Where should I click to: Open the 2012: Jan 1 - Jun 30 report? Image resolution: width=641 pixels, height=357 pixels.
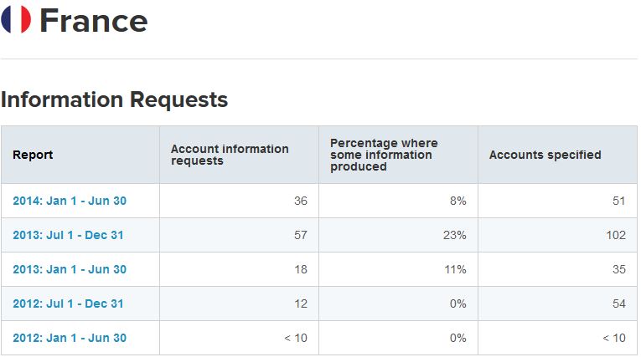pyautogui.click(x=70, y=338)
